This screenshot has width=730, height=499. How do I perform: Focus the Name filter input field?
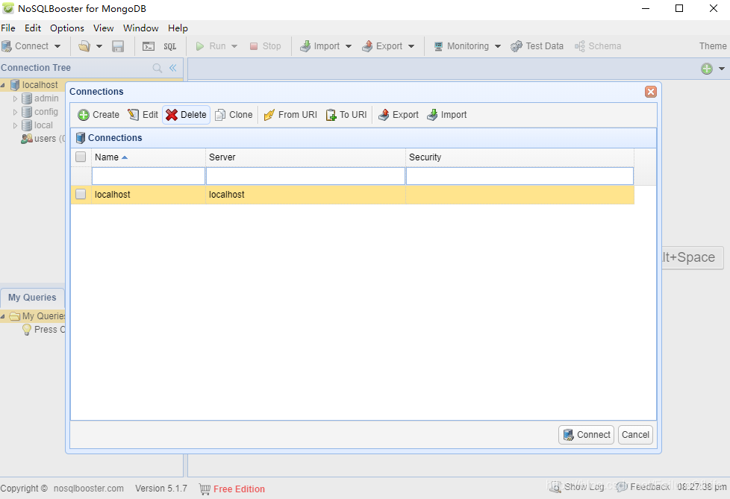149,176
